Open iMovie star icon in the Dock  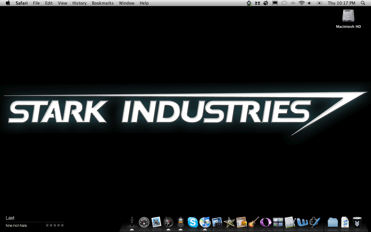pos(229,222)
